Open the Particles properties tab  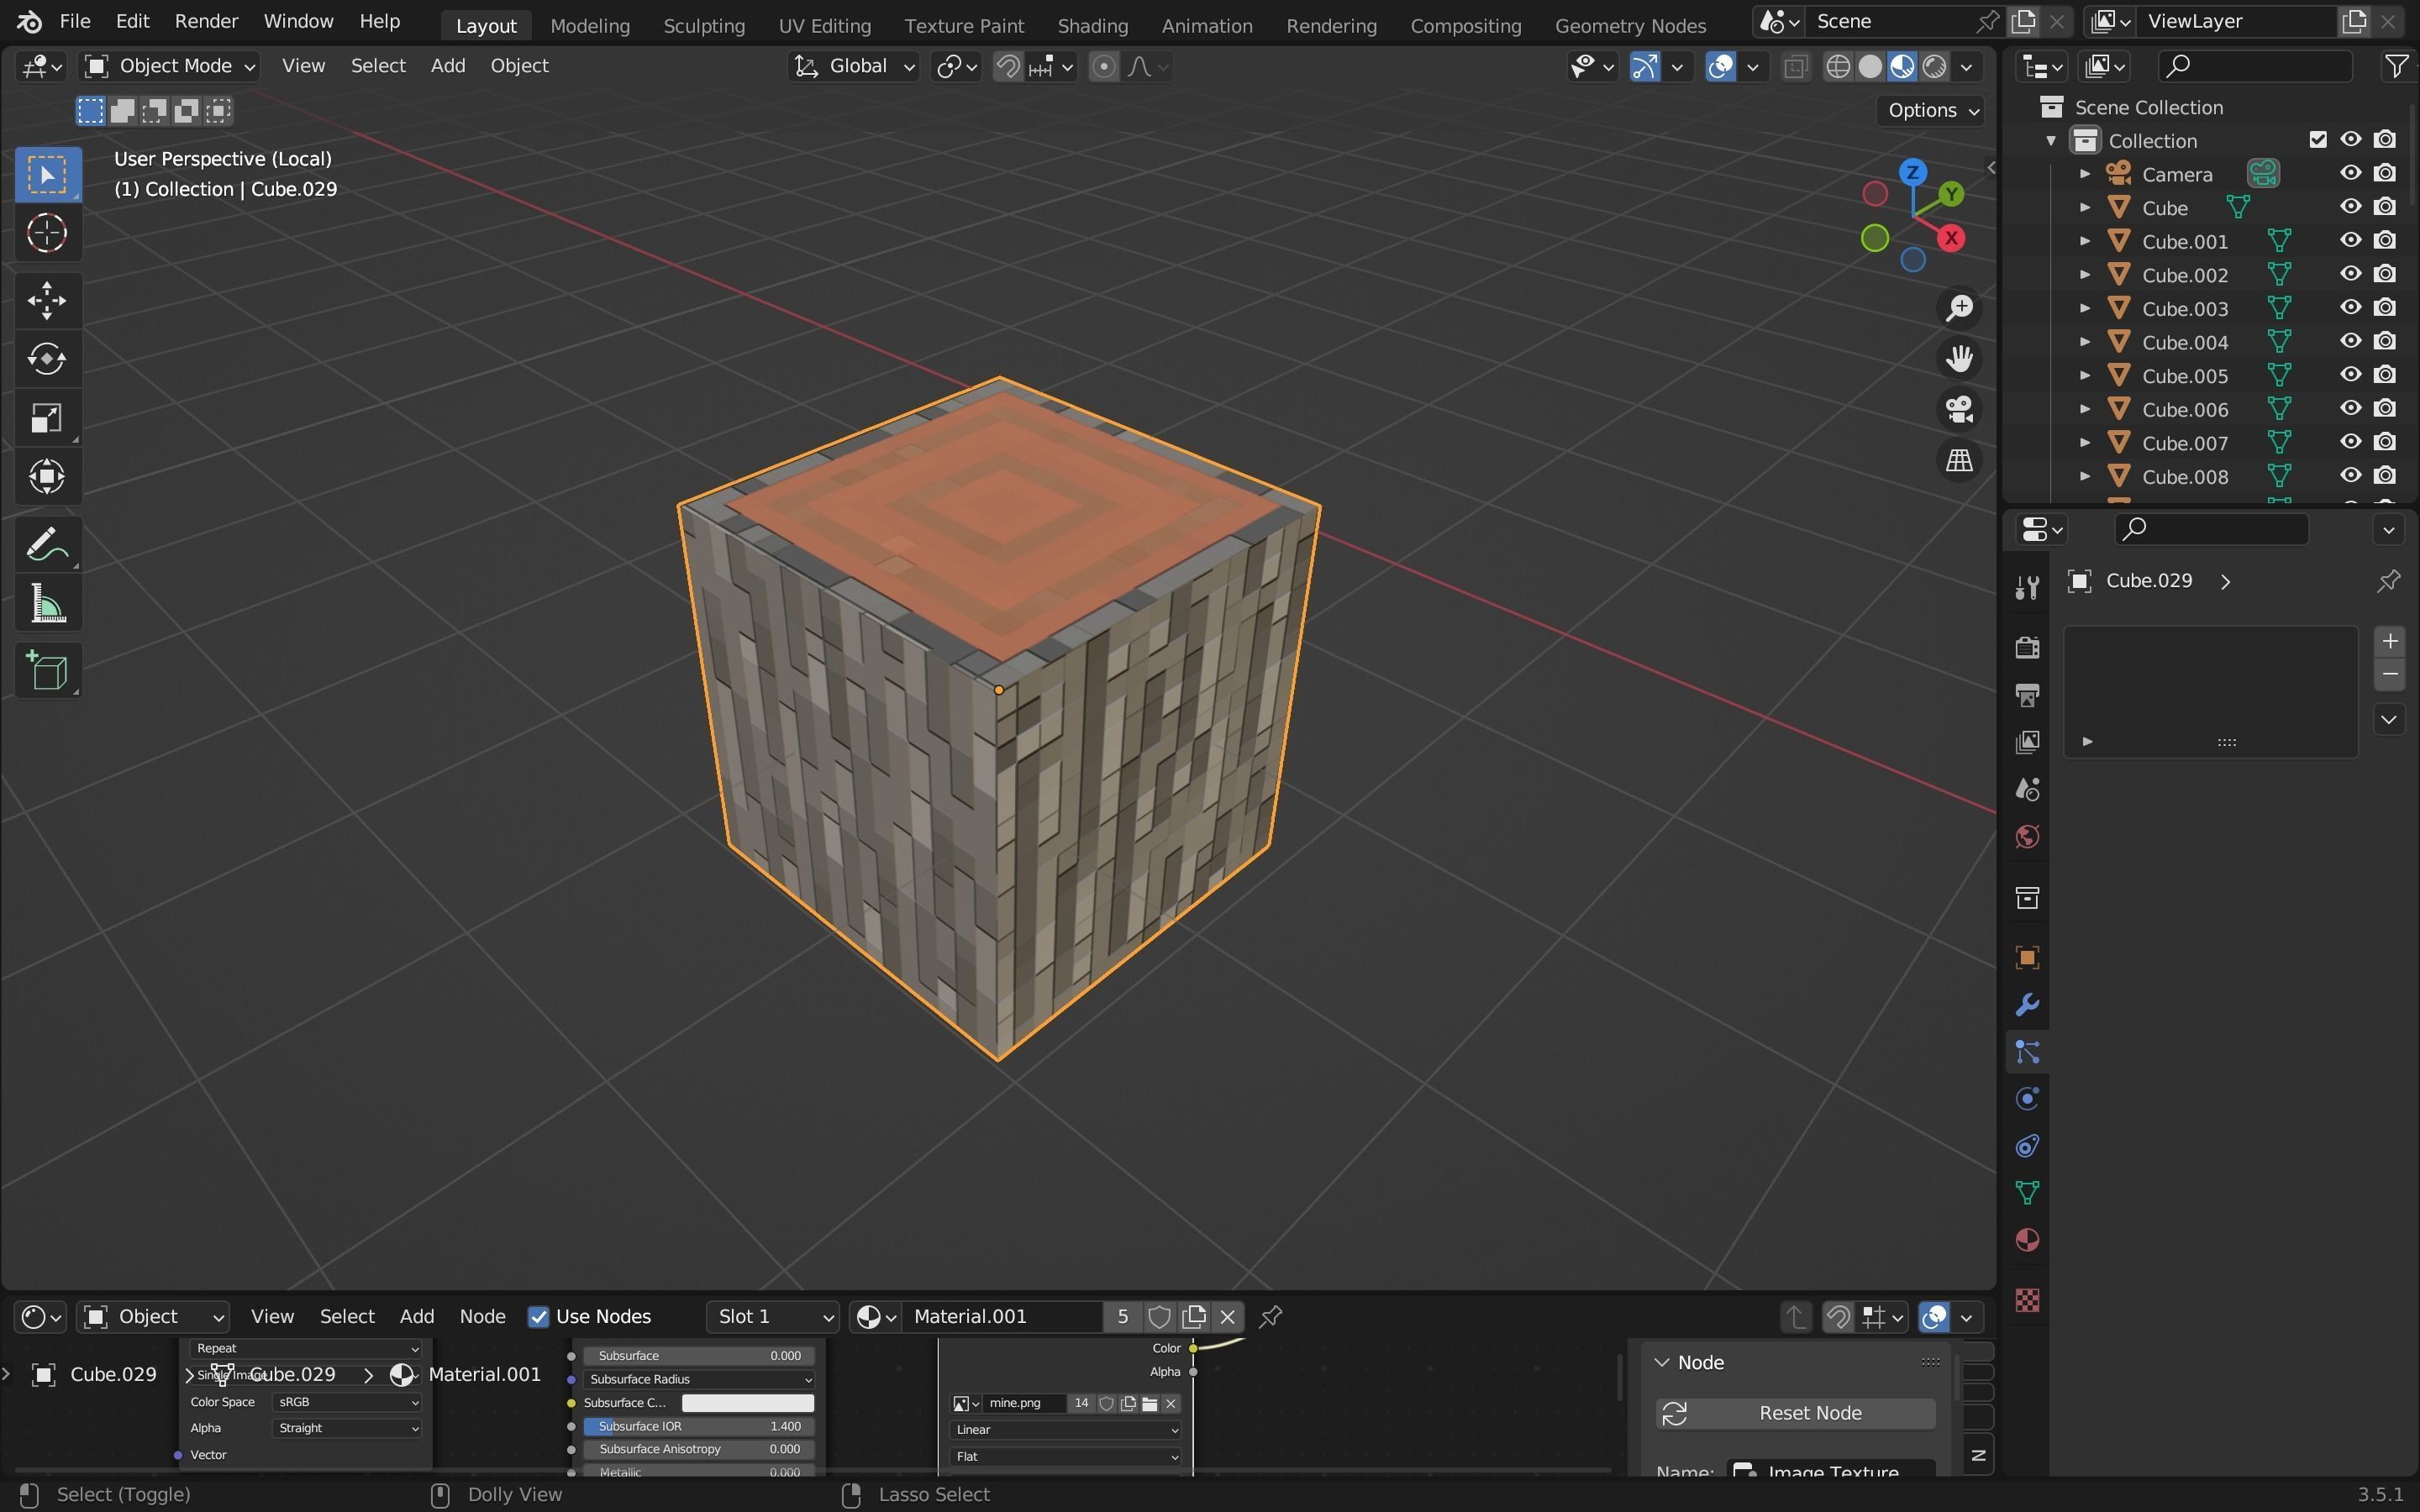tap(2027, 1052)
